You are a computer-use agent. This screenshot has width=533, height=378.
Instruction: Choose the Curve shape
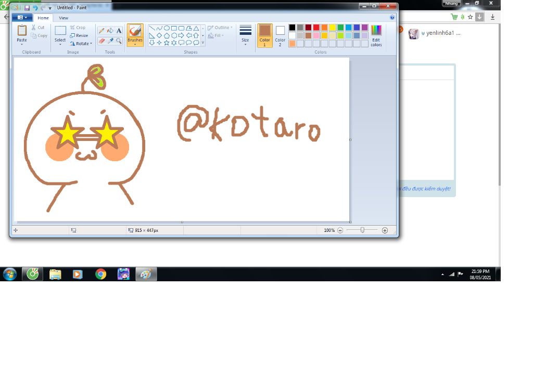[159, 28]
